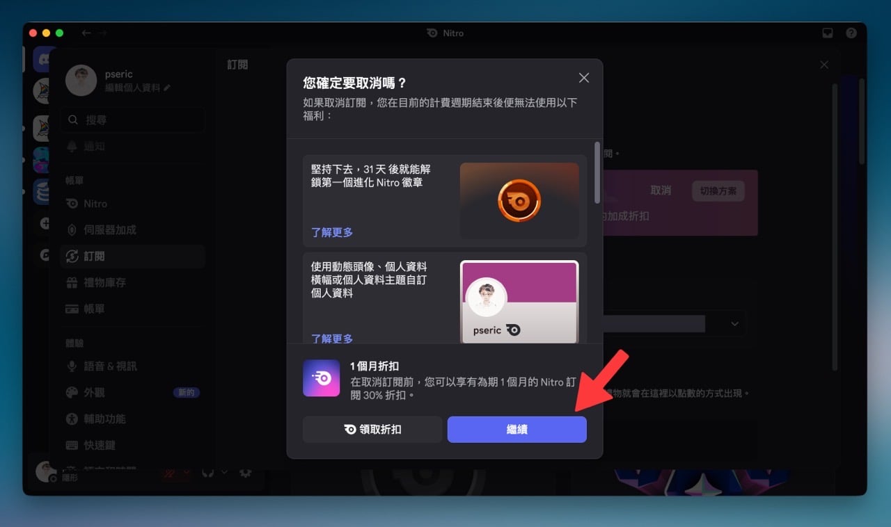
Task: Click the orange Nitro badge image
Action: pyautogui.click(x=519, y=201)
